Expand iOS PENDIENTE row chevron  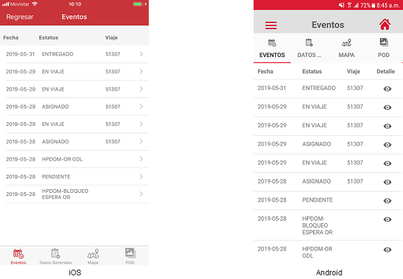[x=141, y=177]
